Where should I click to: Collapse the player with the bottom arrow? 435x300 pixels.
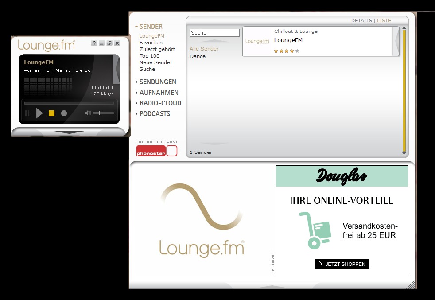[69, 132]
